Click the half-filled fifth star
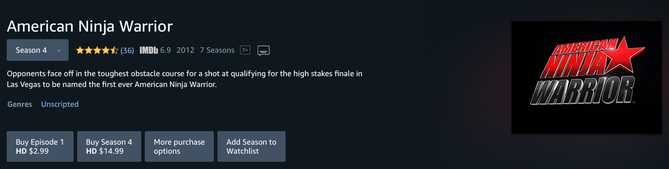Image resolution: width=669 pixels, height=169 pixels. tap(114, 50)
